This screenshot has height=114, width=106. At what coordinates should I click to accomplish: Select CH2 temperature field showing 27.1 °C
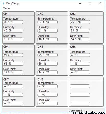[x=48, y=22]
